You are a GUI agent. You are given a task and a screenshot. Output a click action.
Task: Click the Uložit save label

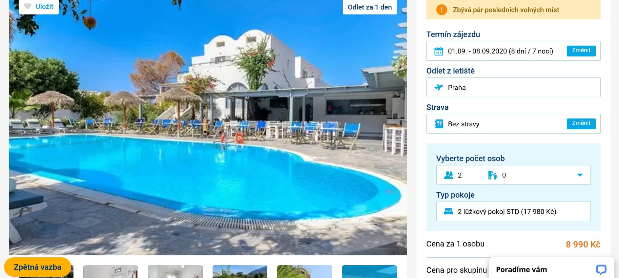[x=44, y=6]
